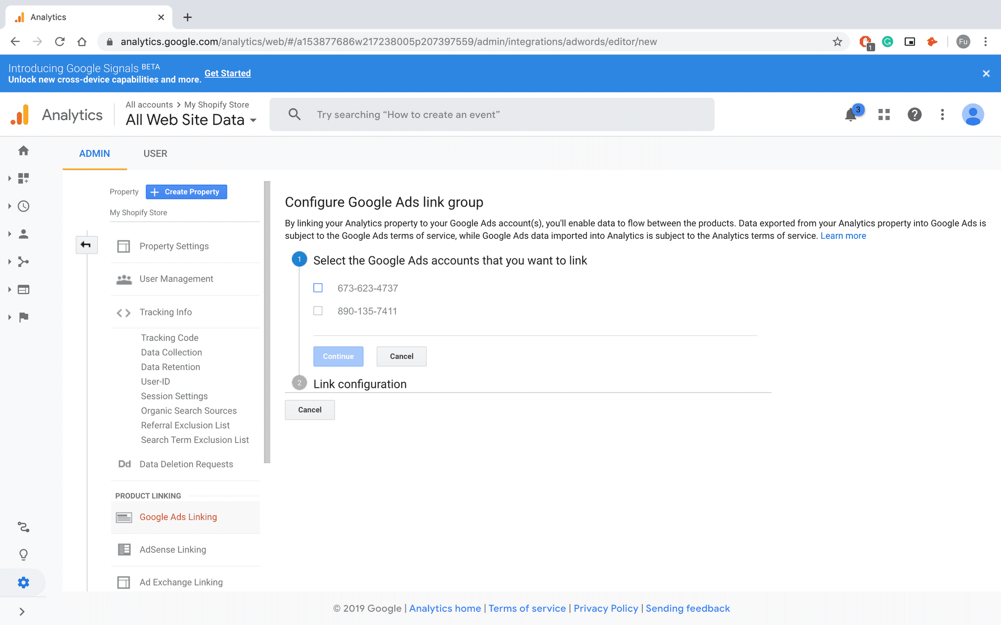
Task: Check the 890-135-7411 account checkbox
Action: (318, 311)
